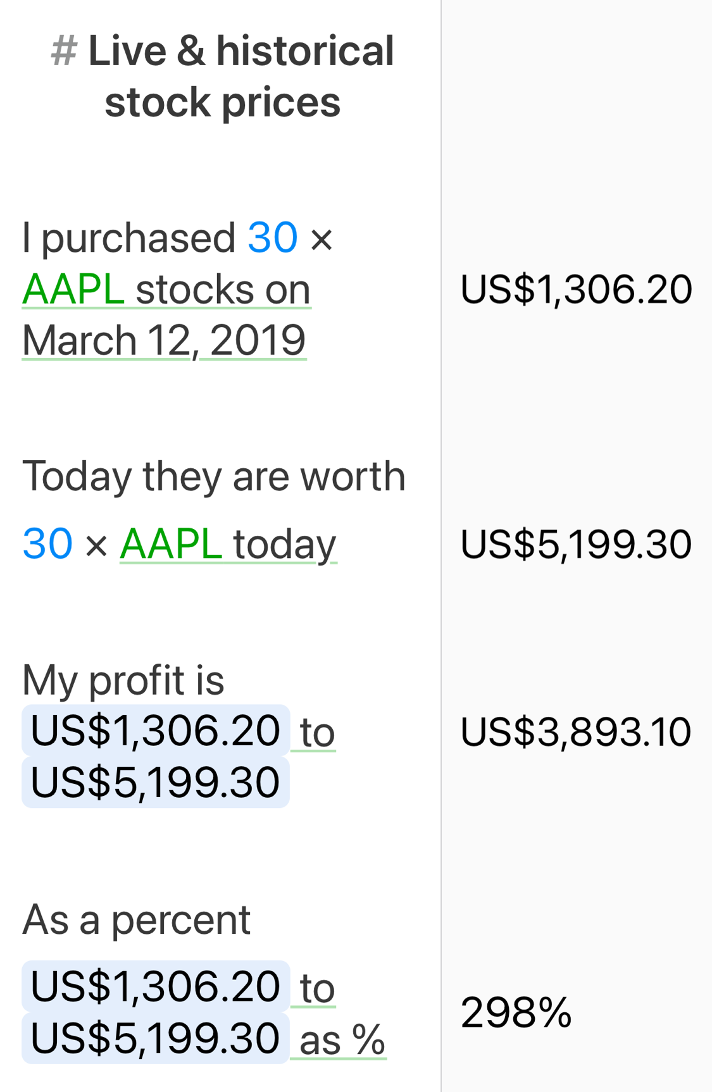712x1092 pixels.
Task: Click the green AAPL ticker in the purchase line
Action: coord(73,290)
